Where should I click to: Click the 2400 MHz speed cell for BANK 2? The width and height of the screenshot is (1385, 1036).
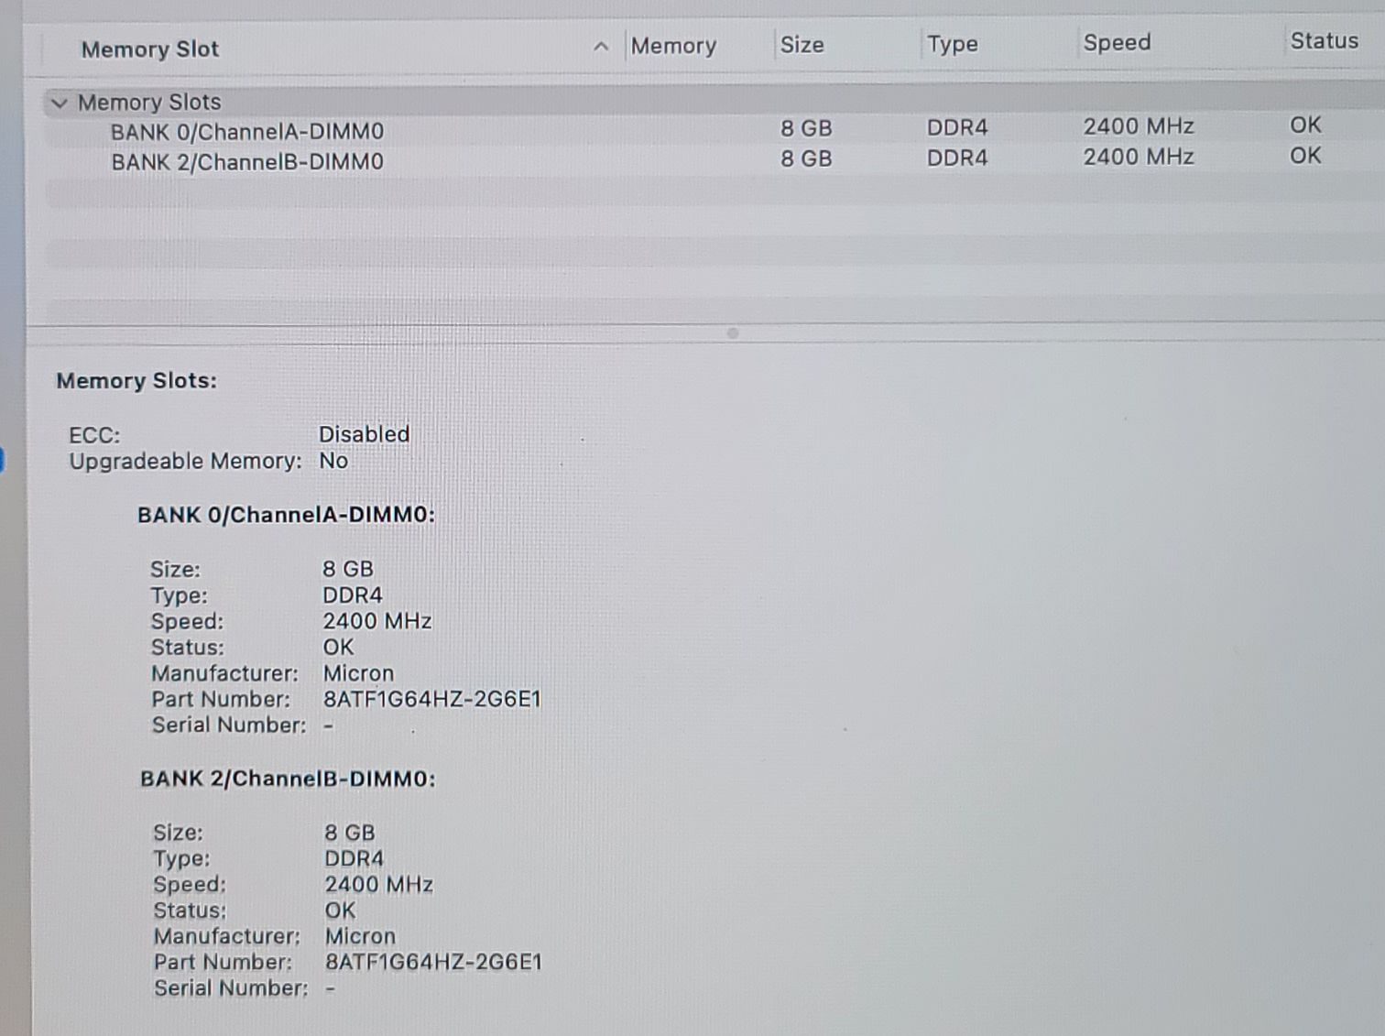tap(1139, 157)
